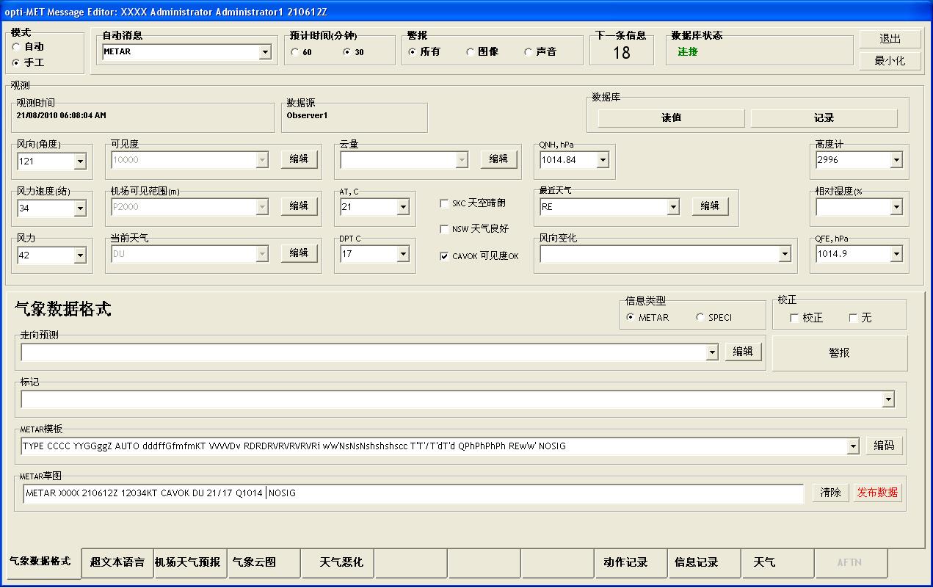Image resolution: width=933 pixels, height=588 pixels.
Task: Click the 读值 database read button
Action: (671, 118)
